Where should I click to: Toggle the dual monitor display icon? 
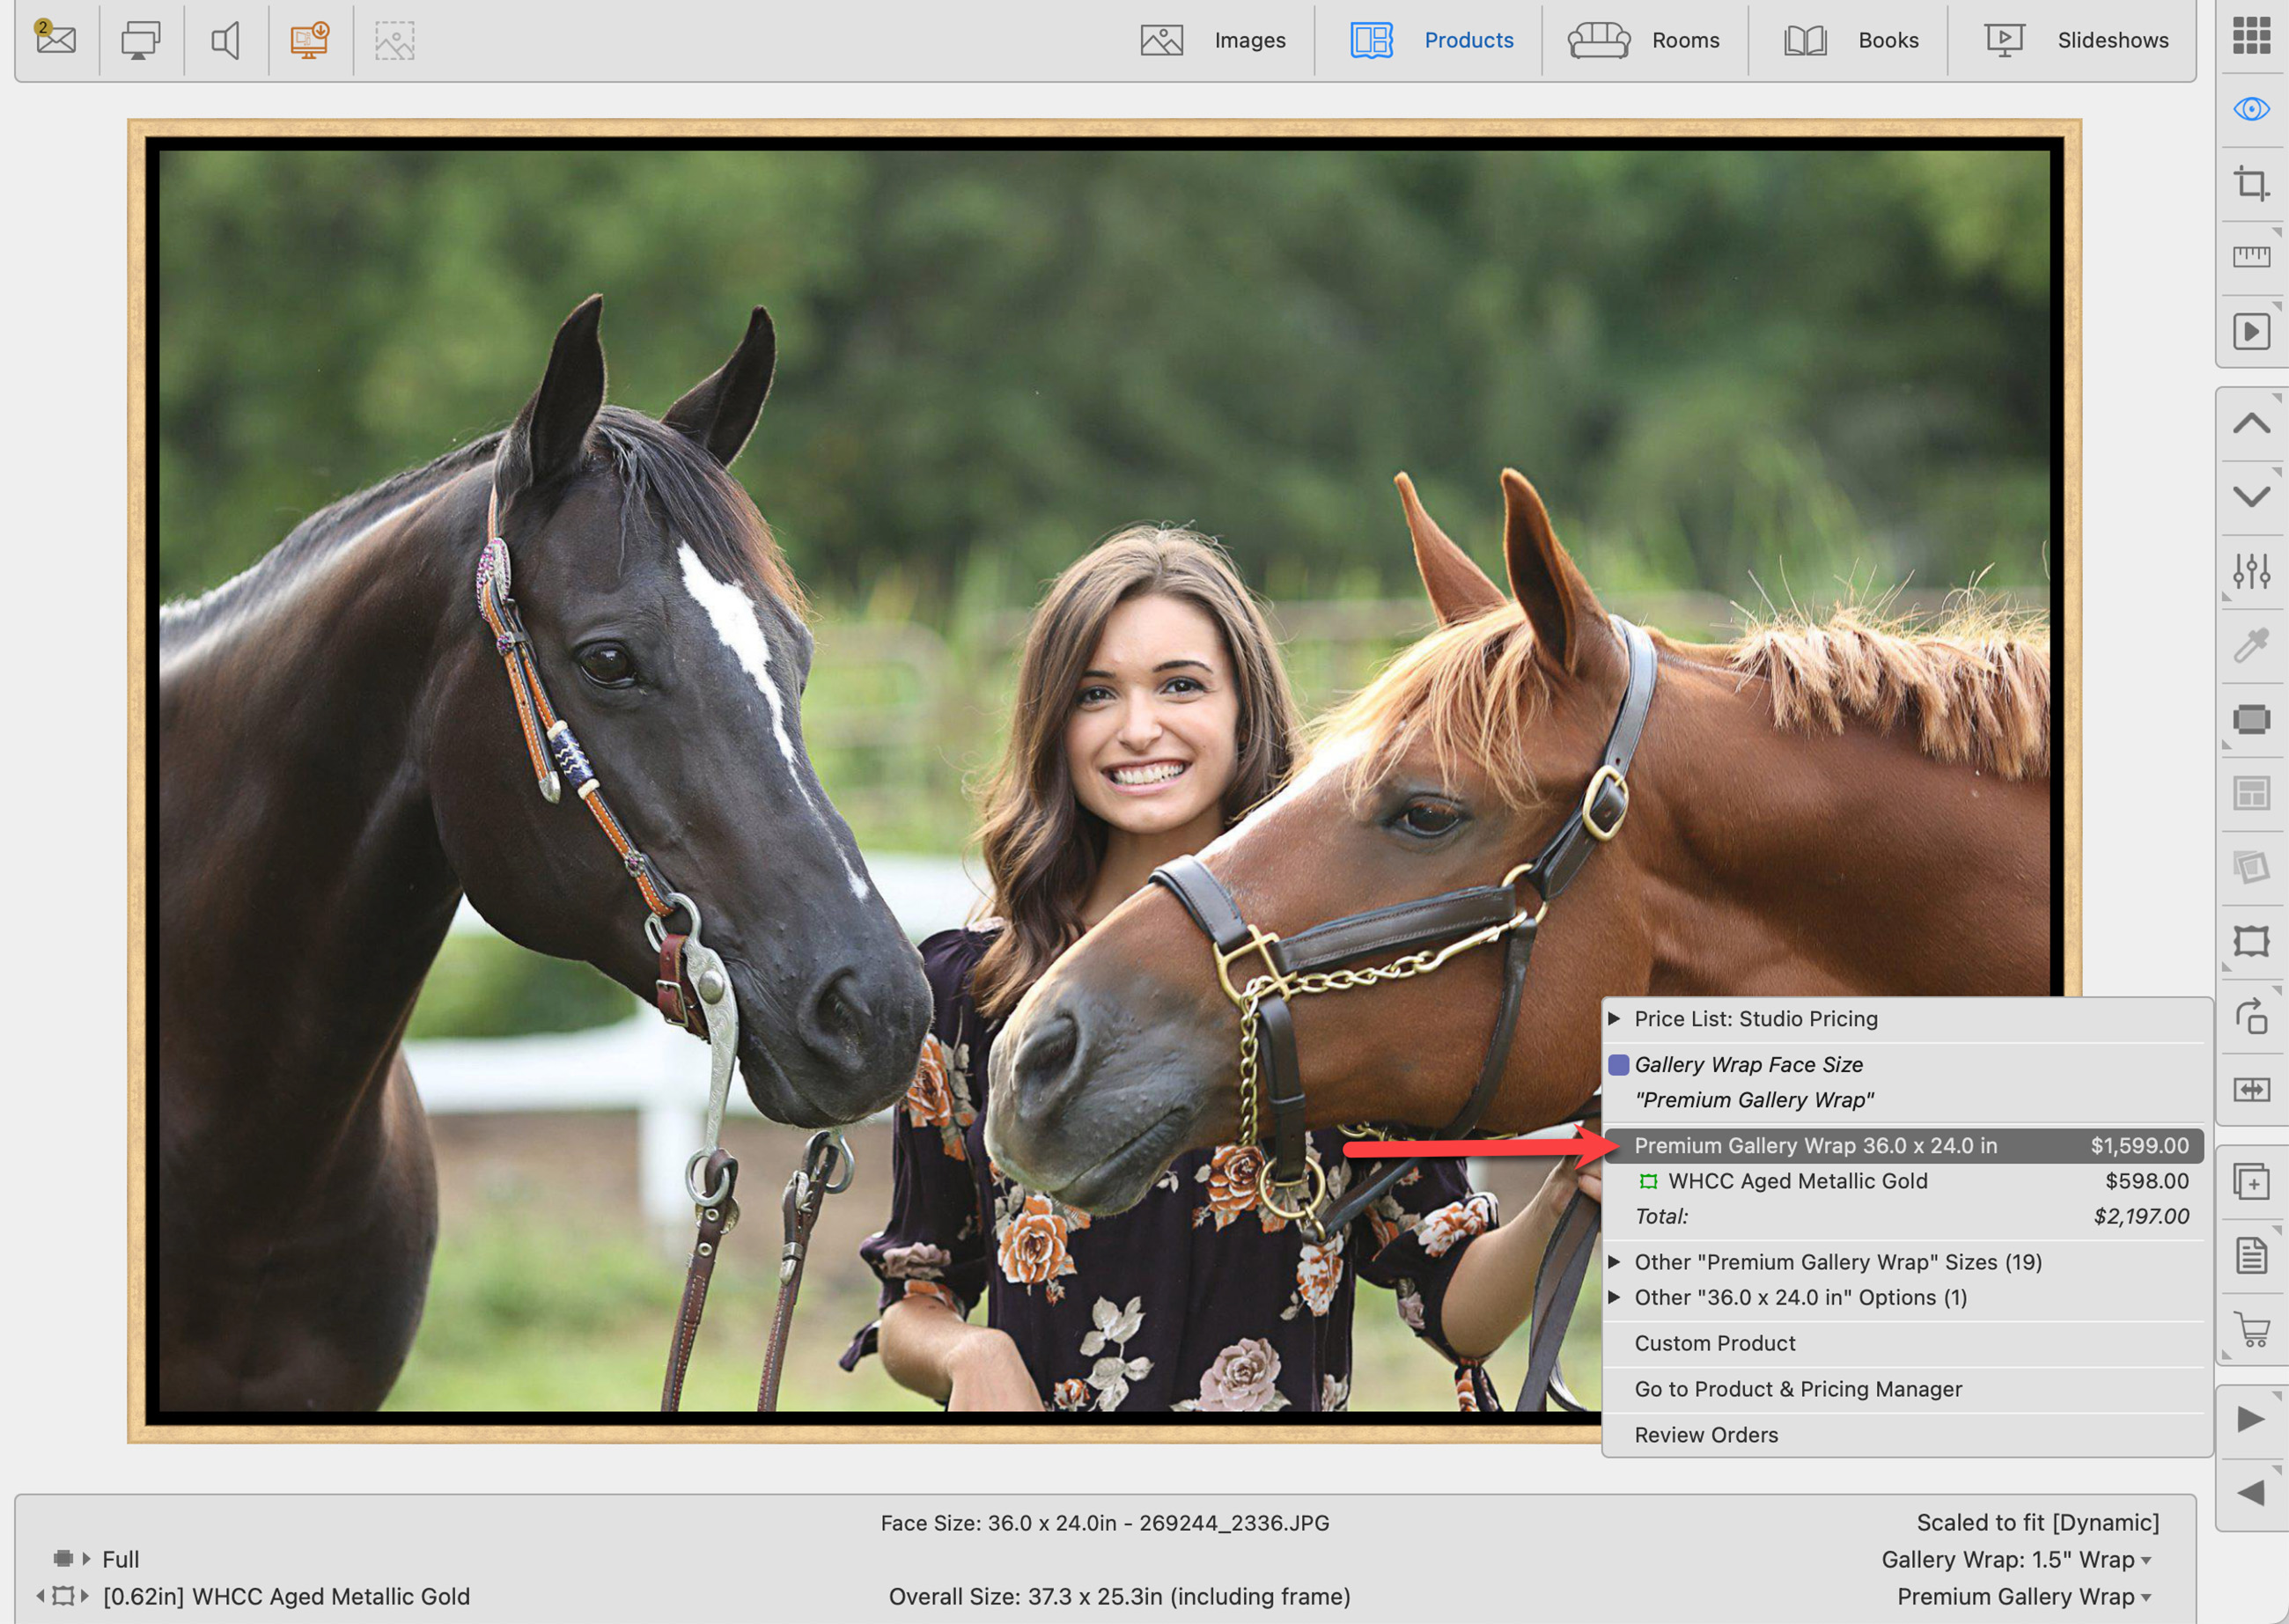[140, 40]
